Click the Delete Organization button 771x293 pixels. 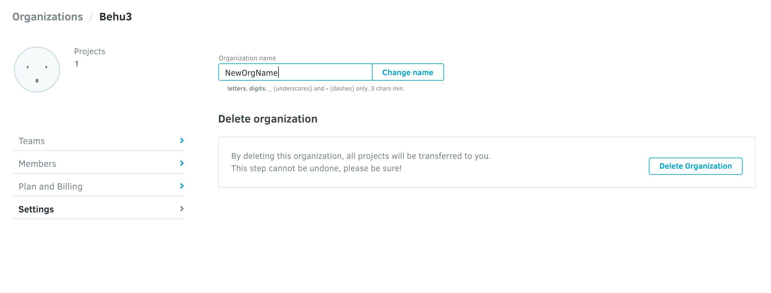coord(695,166)
